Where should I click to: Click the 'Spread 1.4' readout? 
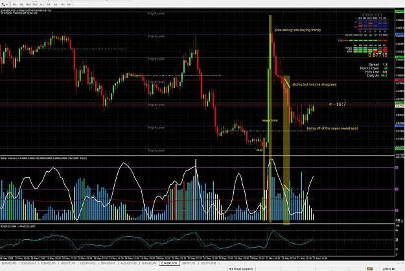pyautogui.click(x=378, y=65)
